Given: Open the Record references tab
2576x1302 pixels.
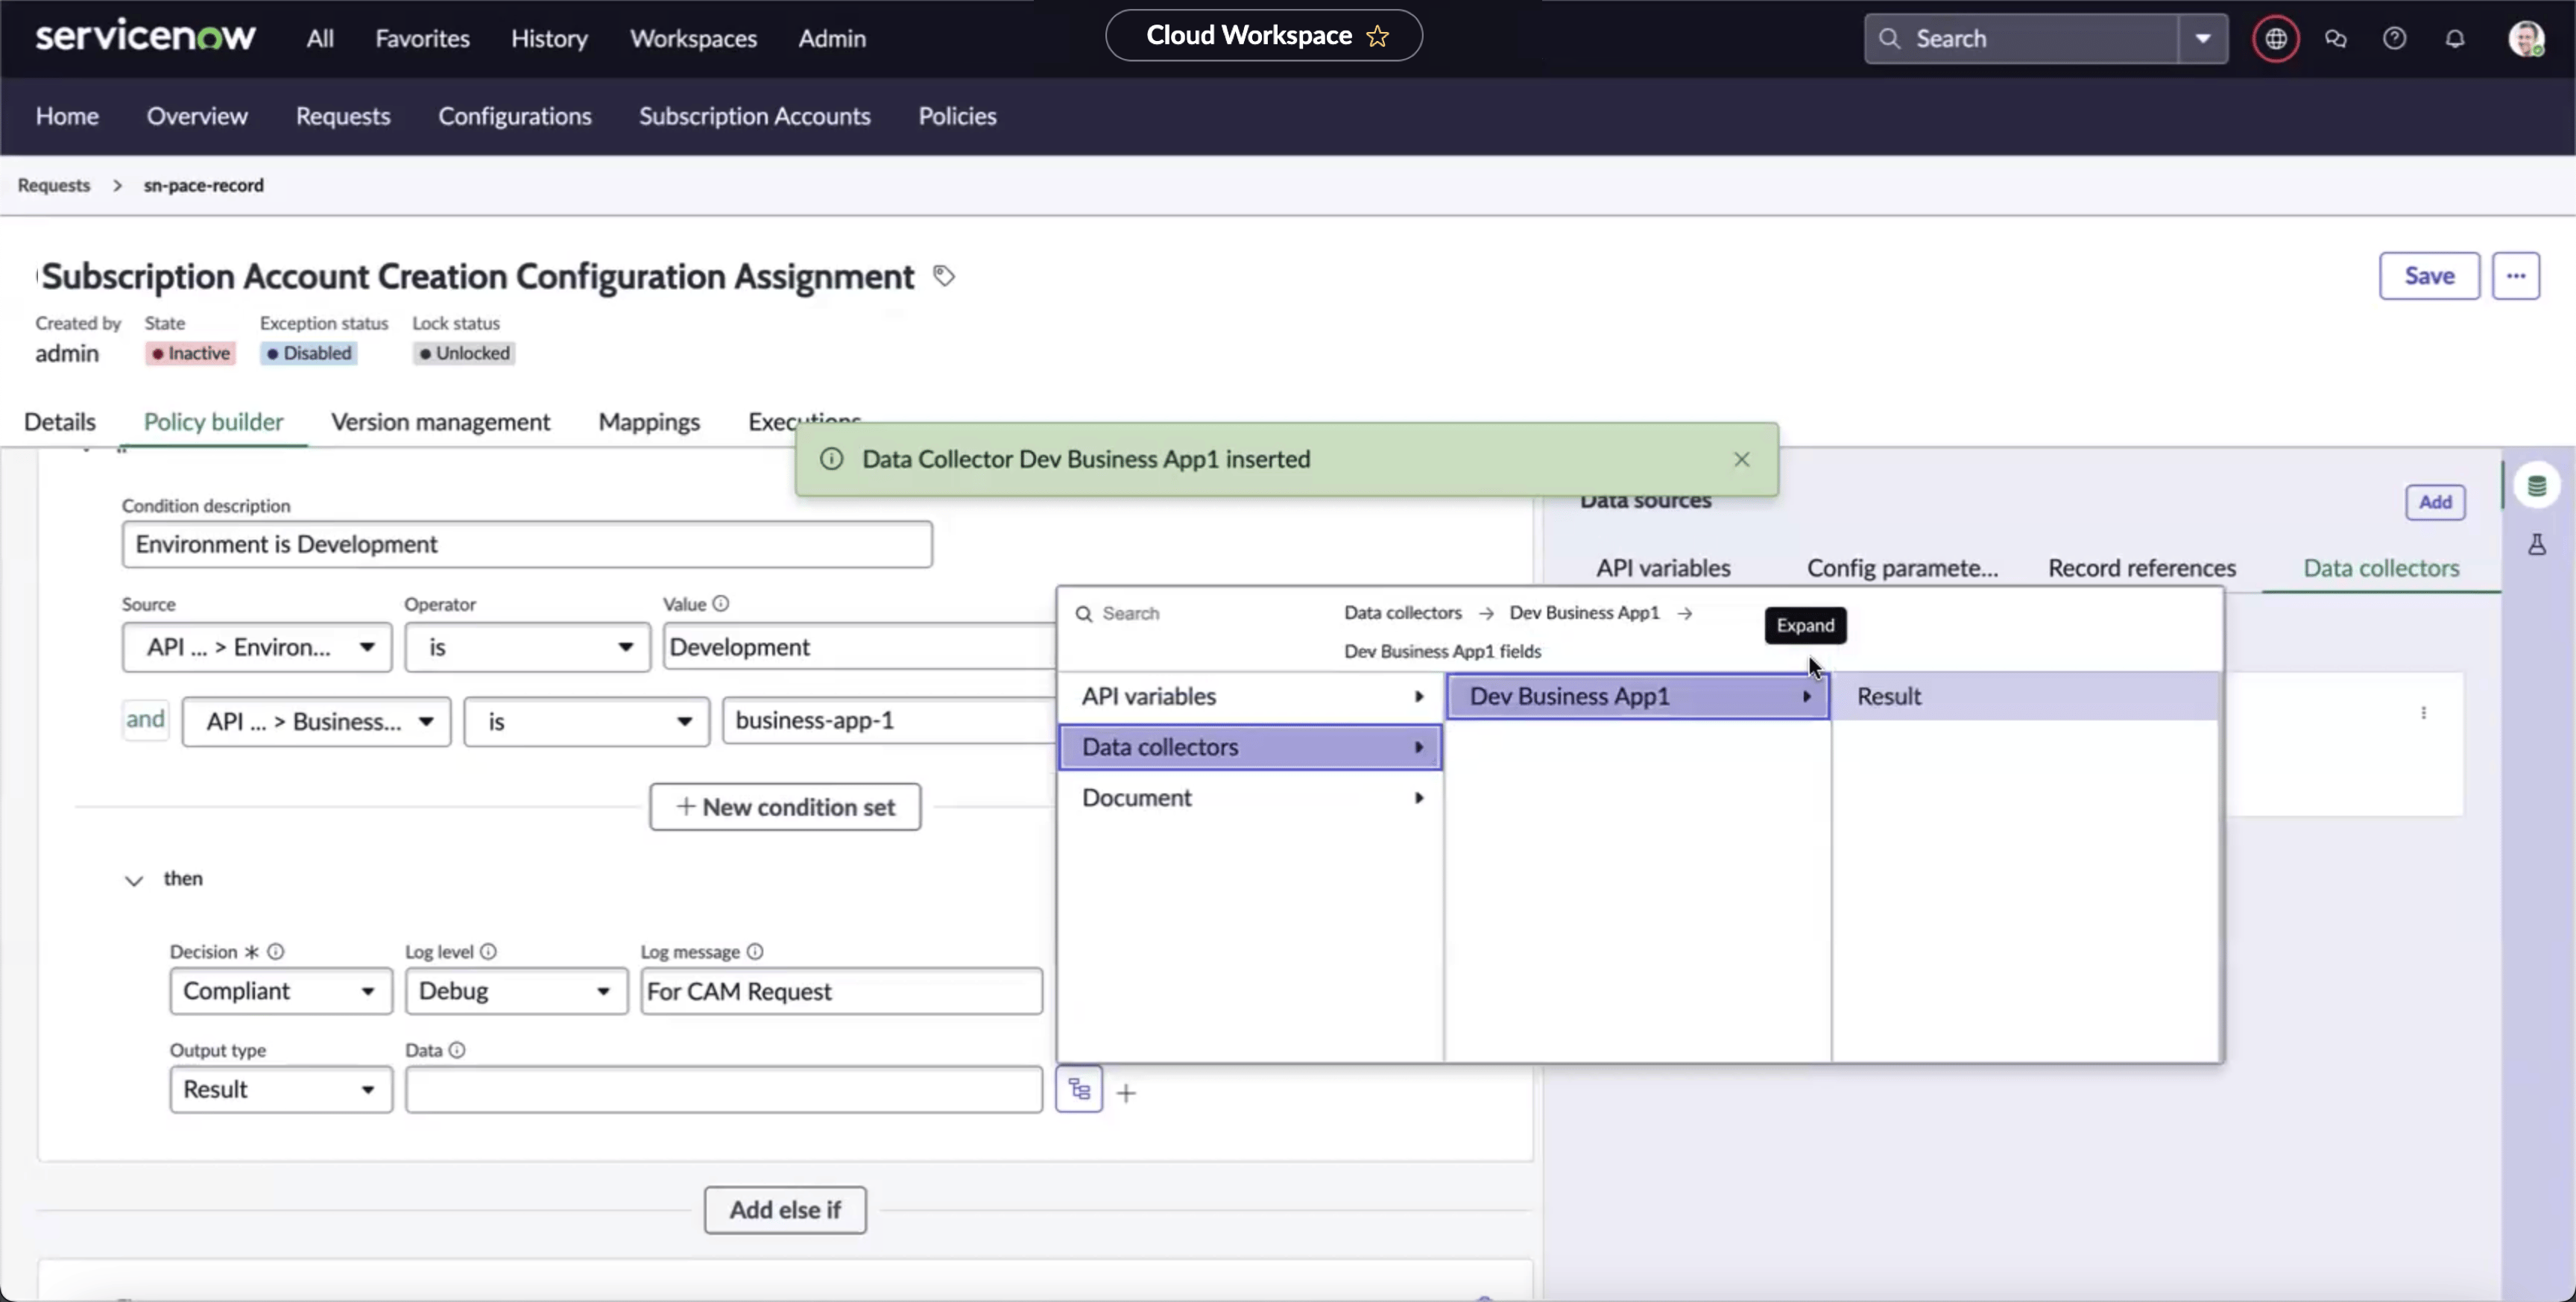Looking at the screenshot, I should click(x=2142, y=567).
